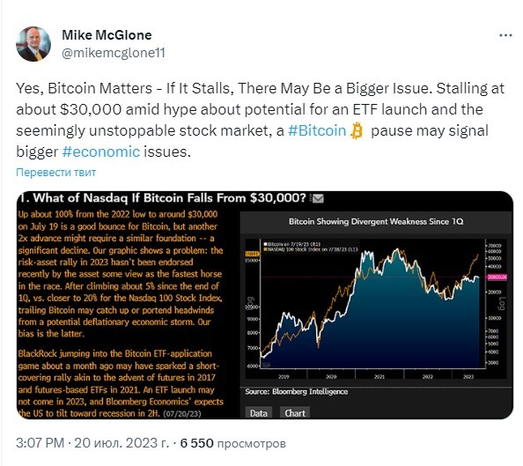Viewport: 523px width, 466px height.
Task: Open the #Bitcoin hashtag
Action: 317,130
